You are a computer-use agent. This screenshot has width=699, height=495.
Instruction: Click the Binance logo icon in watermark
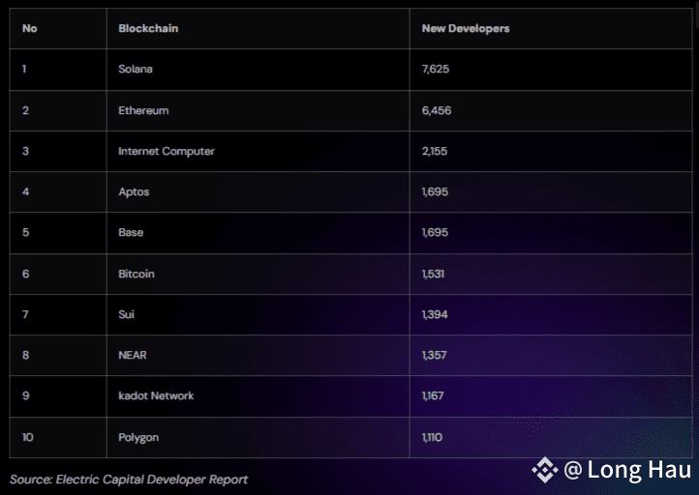click(545, 470)
